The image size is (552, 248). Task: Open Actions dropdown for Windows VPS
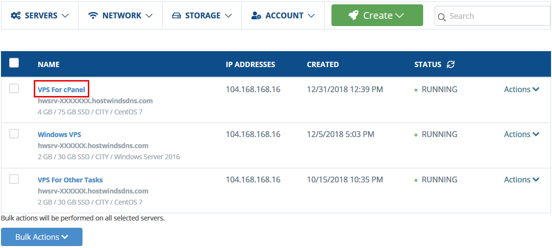(522, 135)
